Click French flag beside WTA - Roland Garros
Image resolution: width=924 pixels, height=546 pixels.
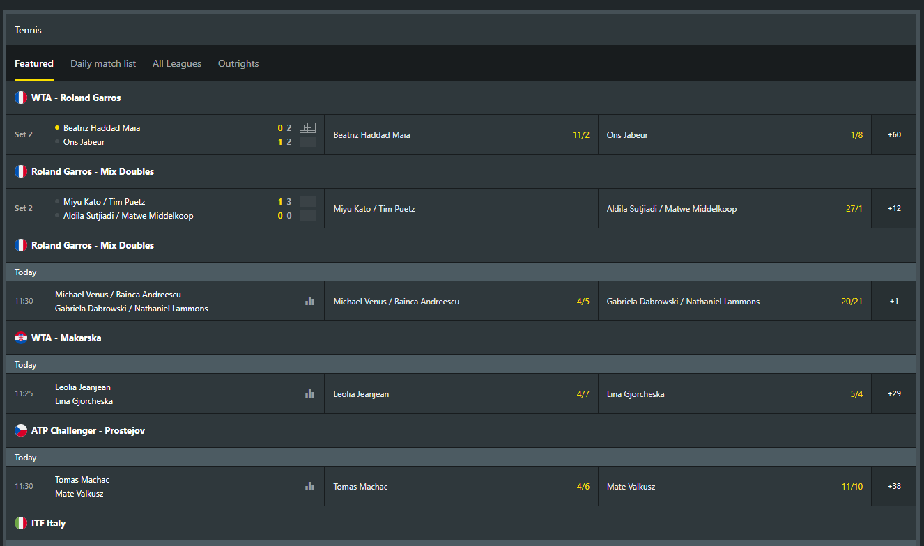[21, 98]
